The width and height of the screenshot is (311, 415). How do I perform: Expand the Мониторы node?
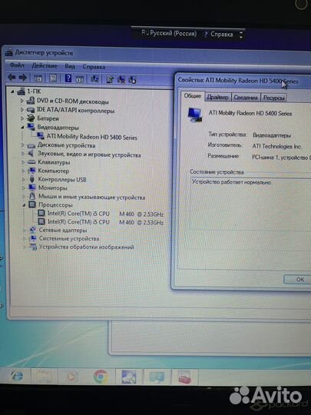click(x=24, y=188)
